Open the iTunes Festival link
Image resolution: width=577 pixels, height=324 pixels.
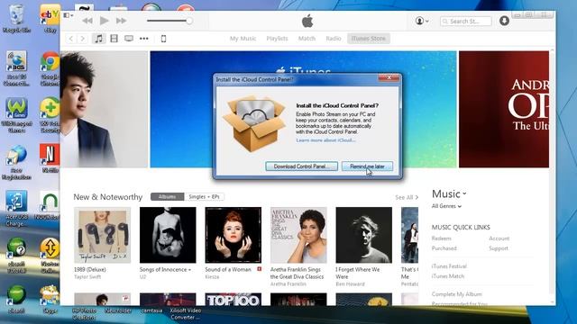pyautogui.click(x=449, y=266)
